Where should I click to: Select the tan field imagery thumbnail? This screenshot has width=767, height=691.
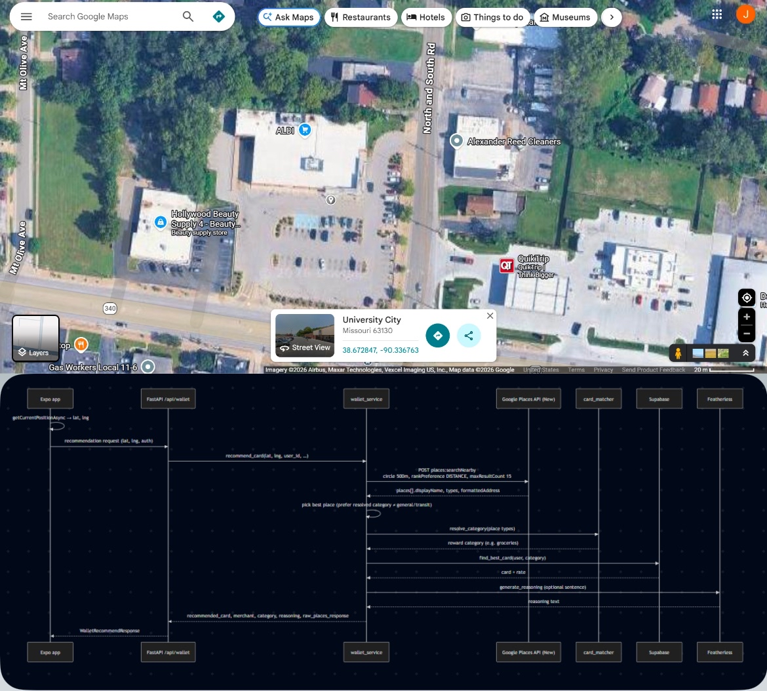point(711,353)
